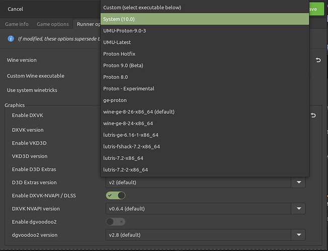
Task: Click the Wine version label
Action: tap(22, 60)
